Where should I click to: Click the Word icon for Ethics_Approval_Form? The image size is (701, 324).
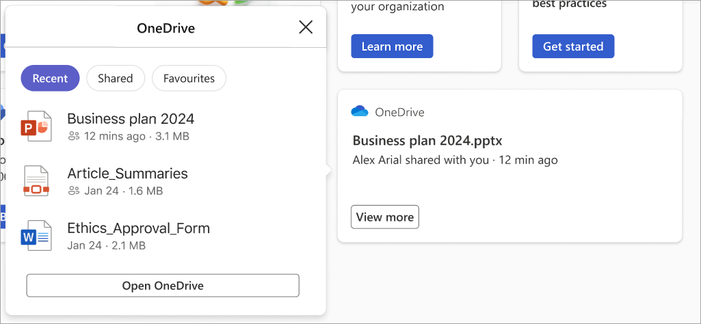(x=36, y=236)
